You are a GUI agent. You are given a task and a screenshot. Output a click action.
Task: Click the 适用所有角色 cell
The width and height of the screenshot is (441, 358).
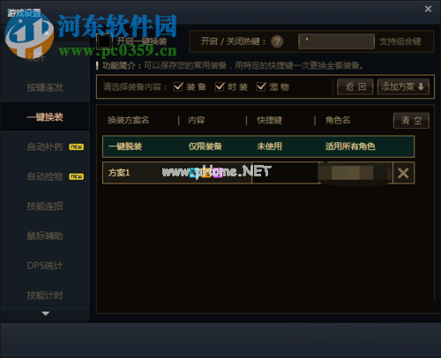pos(350,146)
